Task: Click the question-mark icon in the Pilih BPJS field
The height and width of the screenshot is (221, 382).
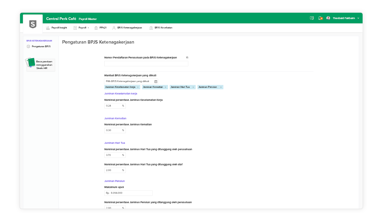Action: tap(156, 81)
